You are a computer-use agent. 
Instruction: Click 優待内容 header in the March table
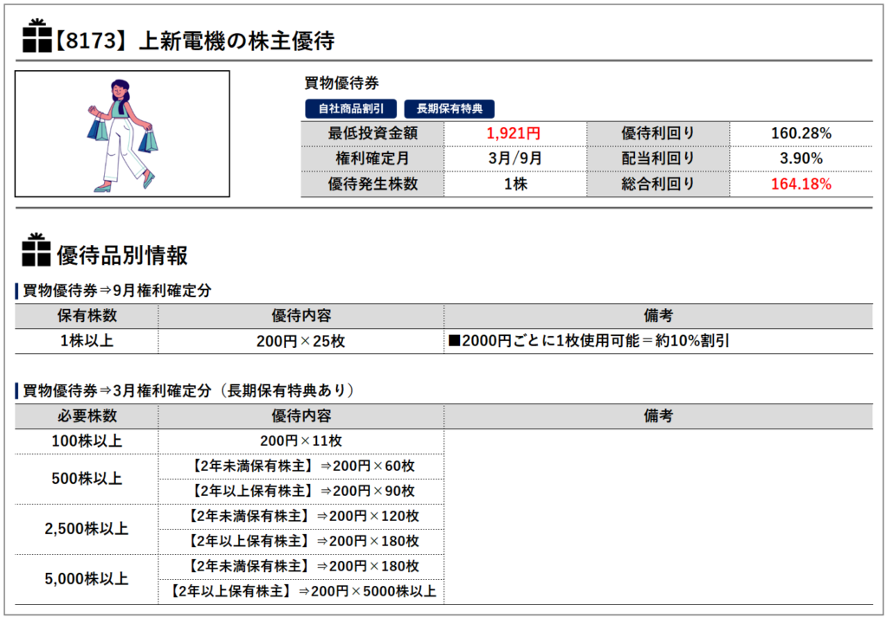(301, 416)
